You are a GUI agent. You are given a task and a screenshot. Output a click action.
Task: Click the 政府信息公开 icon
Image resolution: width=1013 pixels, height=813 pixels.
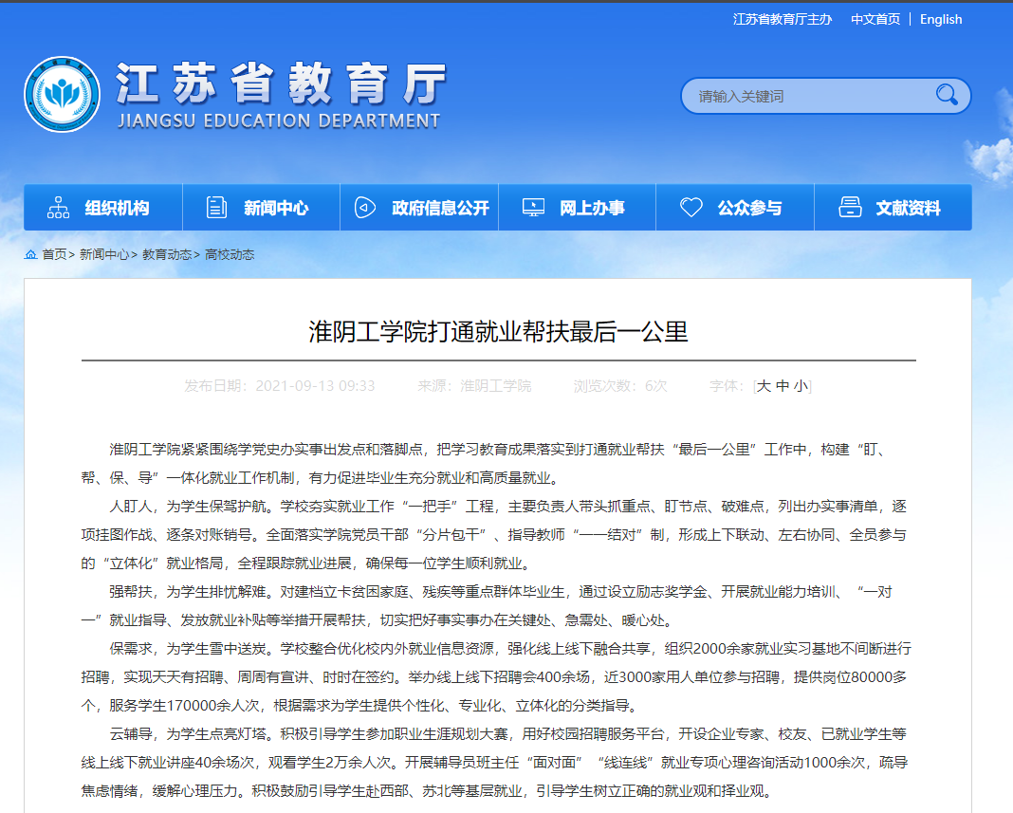tap(365, 208)
